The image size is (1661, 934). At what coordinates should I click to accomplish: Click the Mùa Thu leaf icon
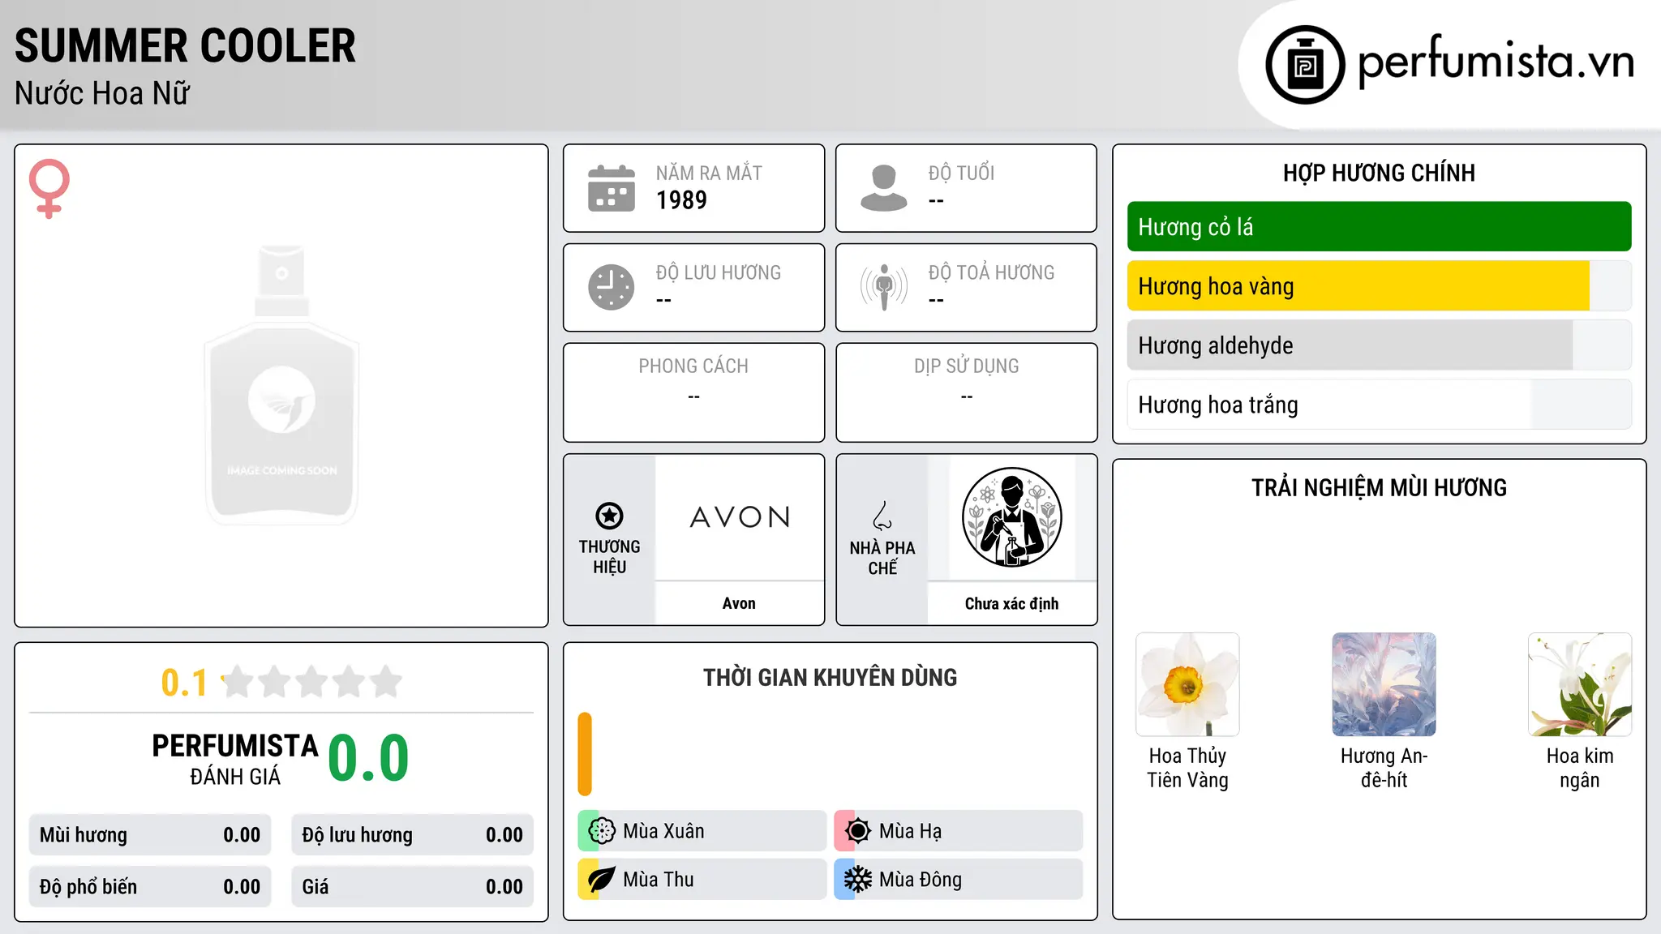coord(602,880)
